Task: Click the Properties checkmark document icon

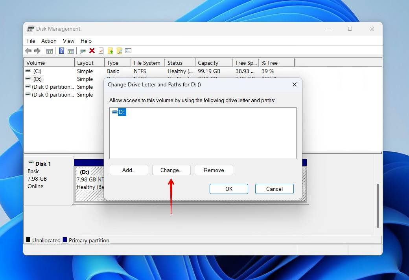Action: click(101, 51)
